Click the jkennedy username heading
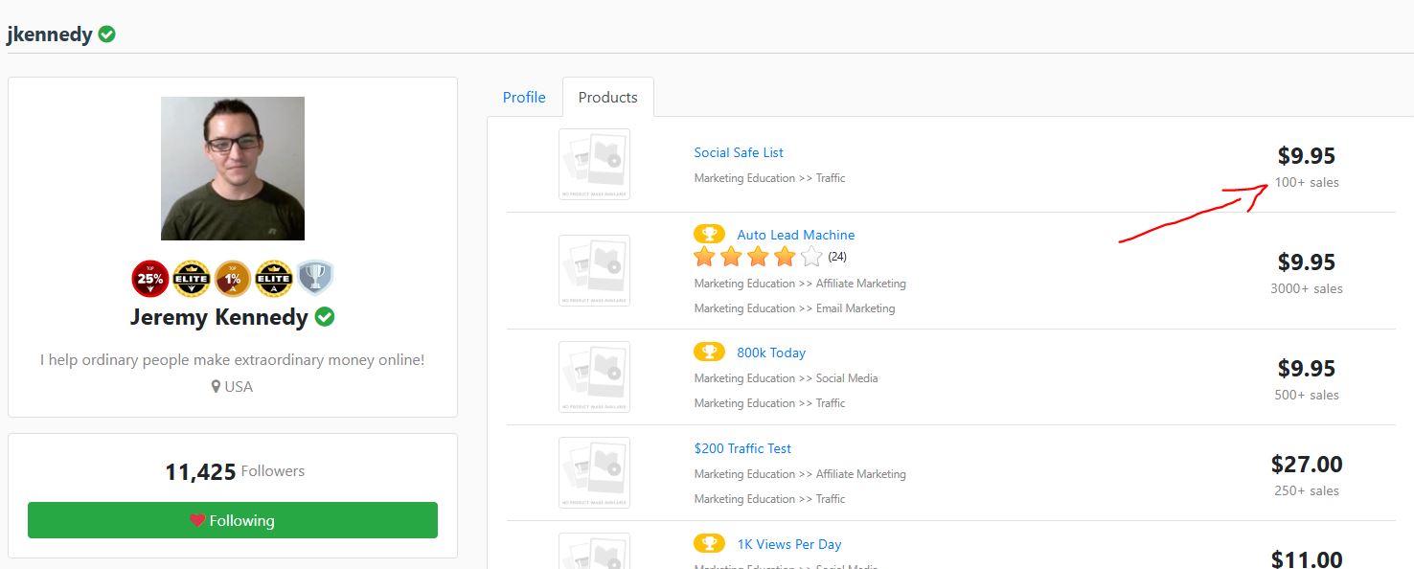This screenshot has width=1414, height=569. [x=50, y=34]
